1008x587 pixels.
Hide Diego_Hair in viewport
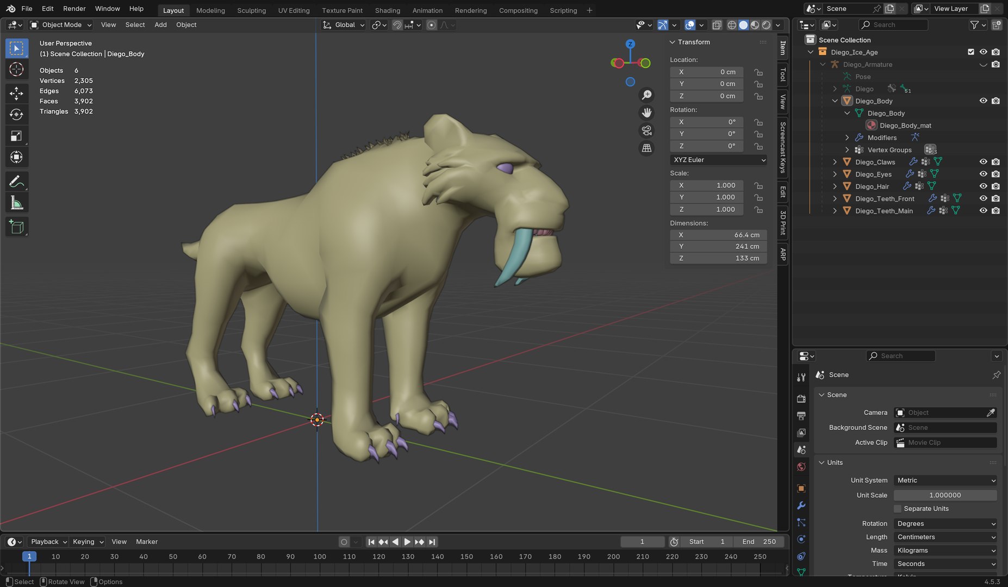pos(983,186)
